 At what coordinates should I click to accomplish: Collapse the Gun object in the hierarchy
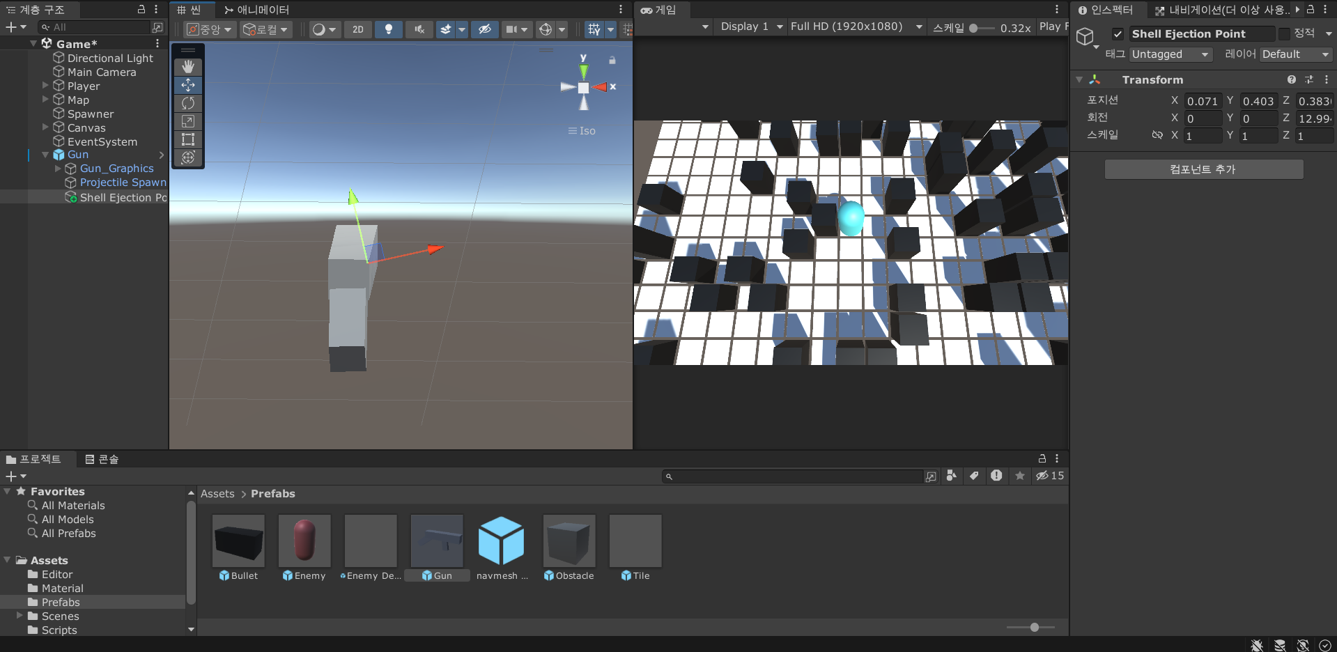45,155
